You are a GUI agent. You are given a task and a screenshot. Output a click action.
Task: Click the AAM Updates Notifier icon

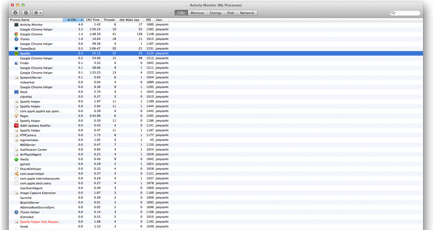coord(16,125)
